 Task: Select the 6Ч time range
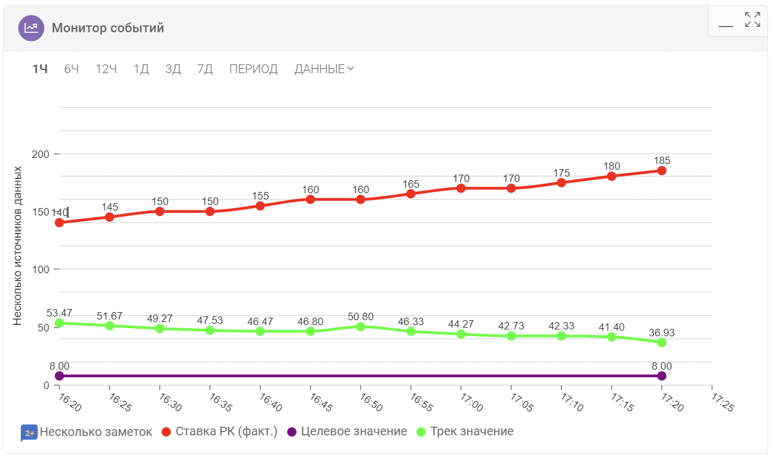[x=72, y=69]
